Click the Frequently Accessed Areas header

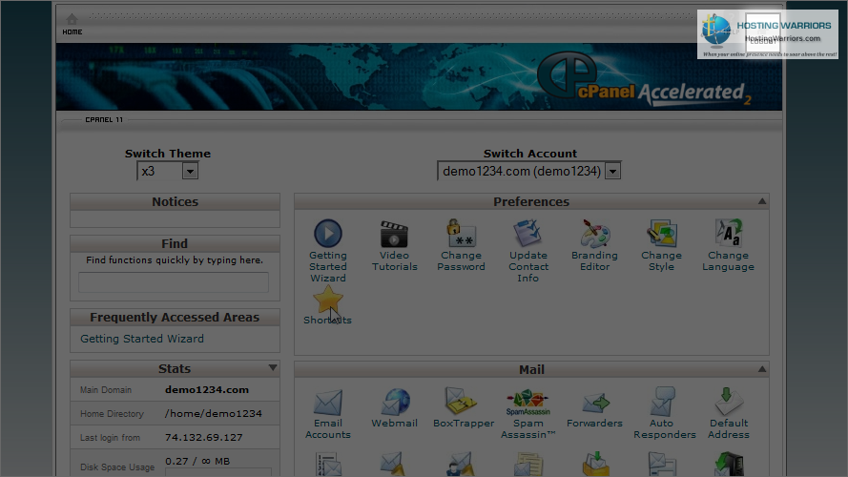click(x=175, y=318)
